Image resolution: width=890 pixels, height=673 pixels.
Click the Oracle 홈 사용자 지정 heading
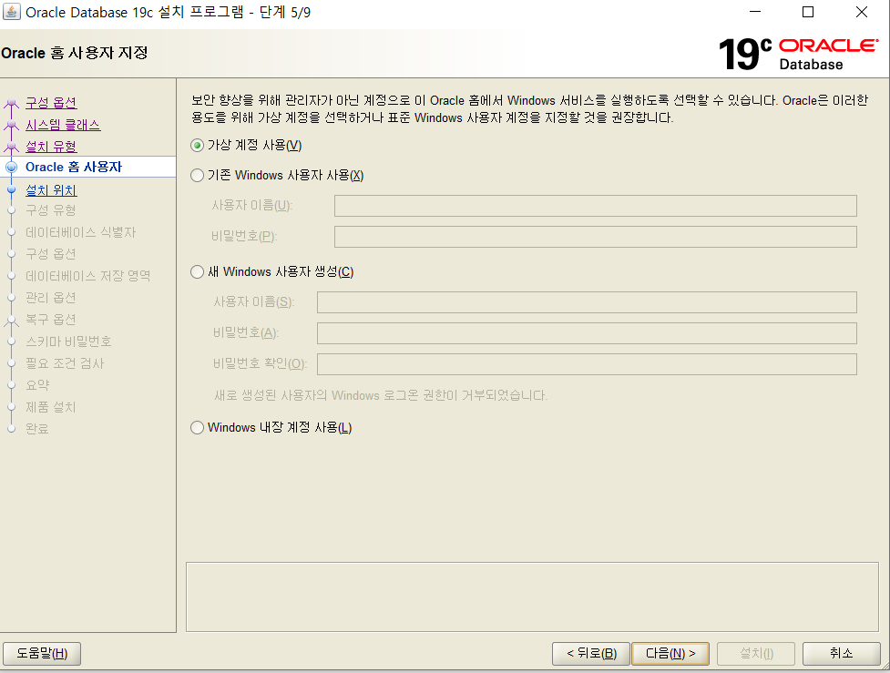(x=75, y=53)
